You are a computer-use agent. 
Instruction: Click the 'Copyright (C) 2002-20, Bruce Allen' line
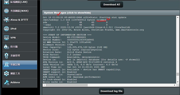pos(93,30)
